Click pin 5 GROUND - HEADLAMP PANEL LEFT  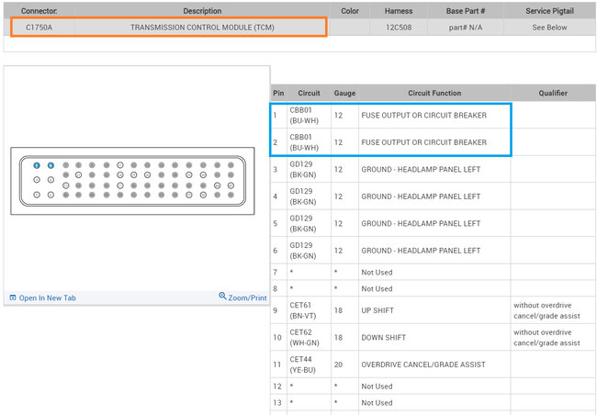(421, 223)
